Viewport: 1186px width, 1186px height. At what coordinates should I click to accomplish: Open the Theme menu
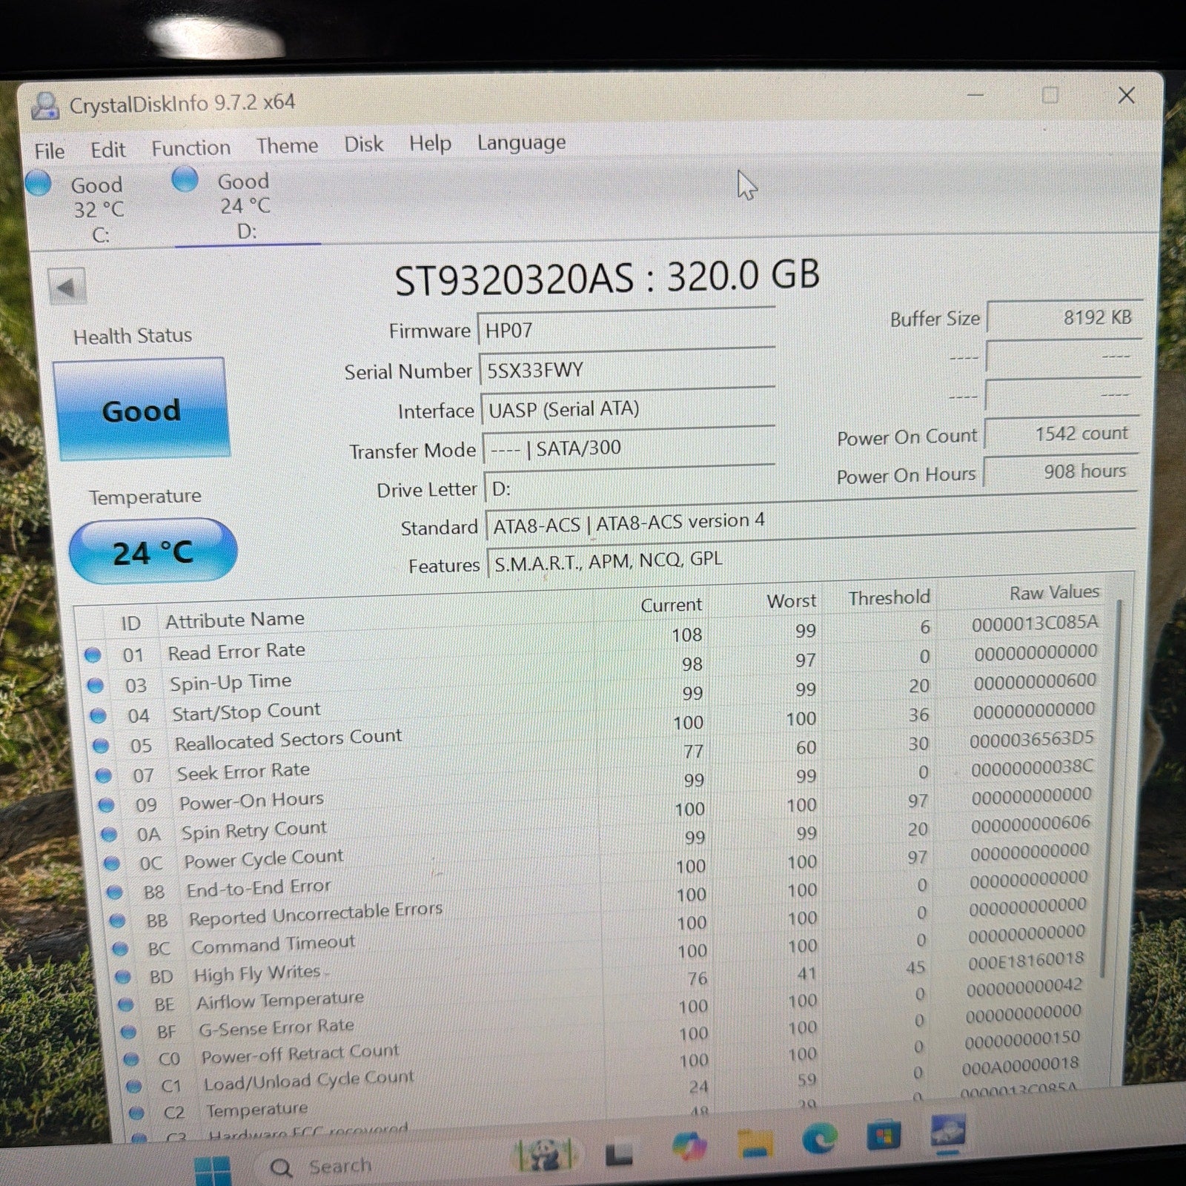288,146
